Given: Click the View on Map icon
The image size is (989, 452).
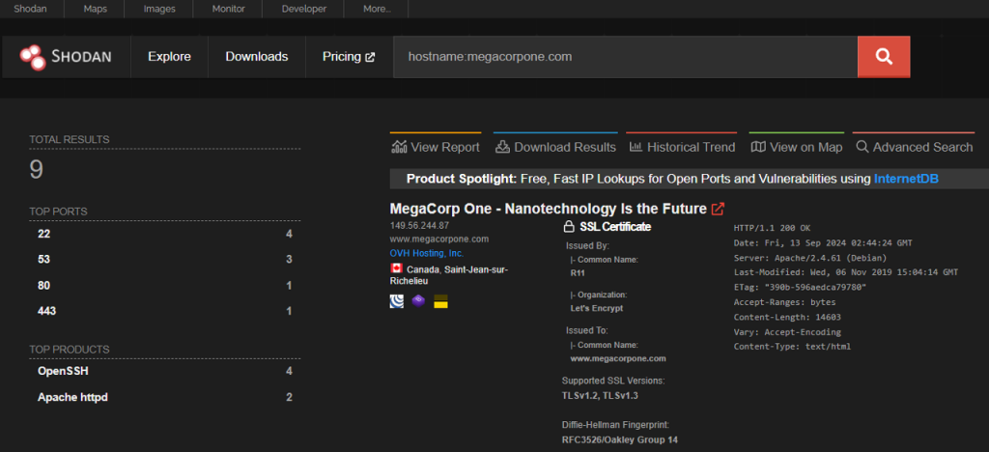Looking at the screenshot, I should point(758,147).
